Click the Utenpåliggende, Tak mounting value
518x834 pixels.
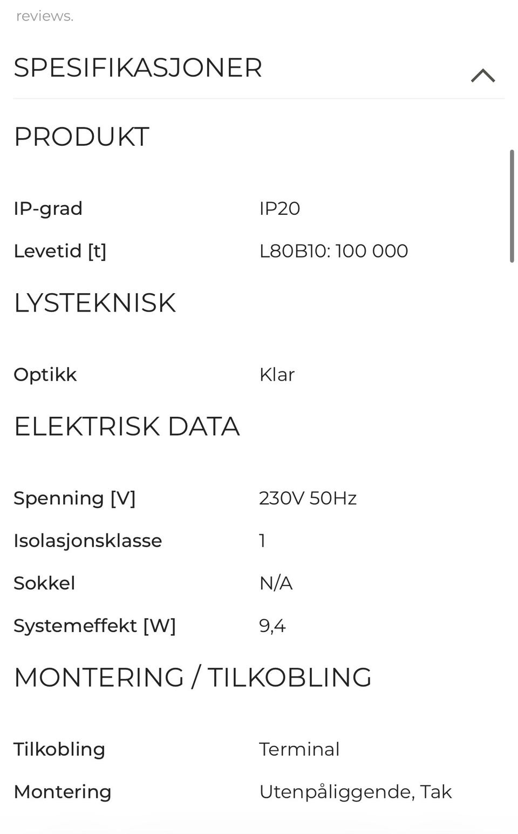(x=355, y=792)
